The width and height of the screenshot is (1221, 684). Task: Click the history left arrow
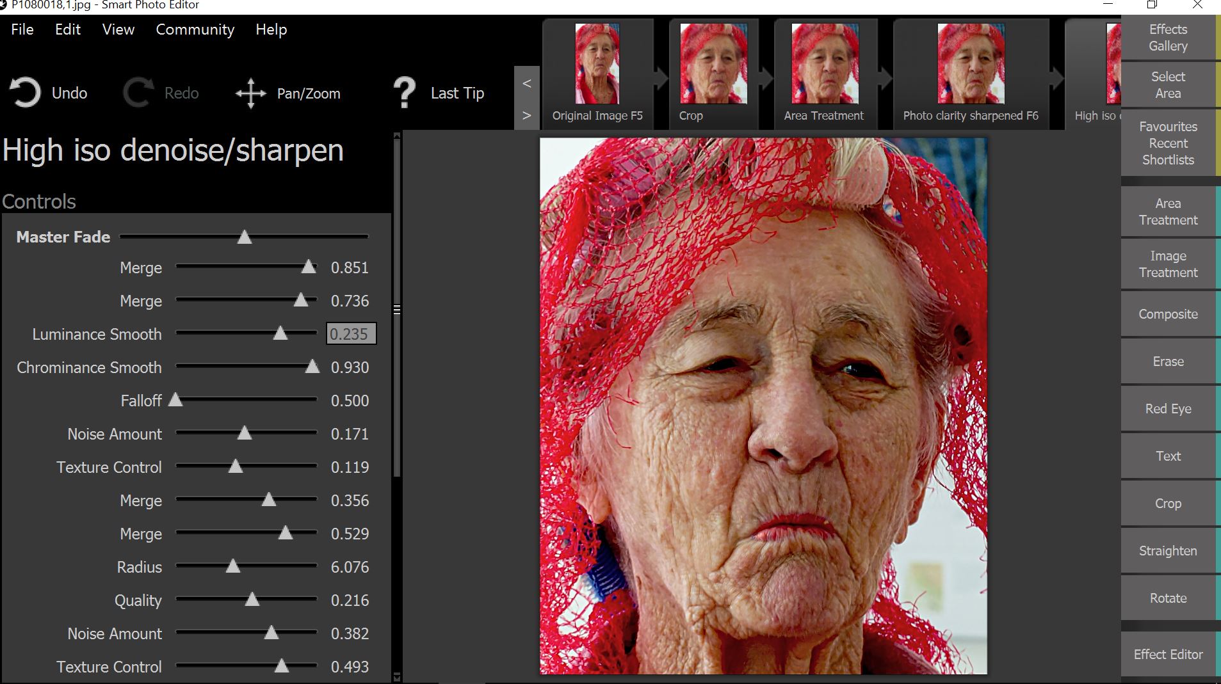[x=526, y=83]
